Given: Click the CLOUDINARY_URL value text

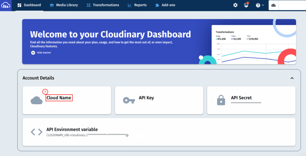Looking at the screenshot, I should click(x=88, y=135).
